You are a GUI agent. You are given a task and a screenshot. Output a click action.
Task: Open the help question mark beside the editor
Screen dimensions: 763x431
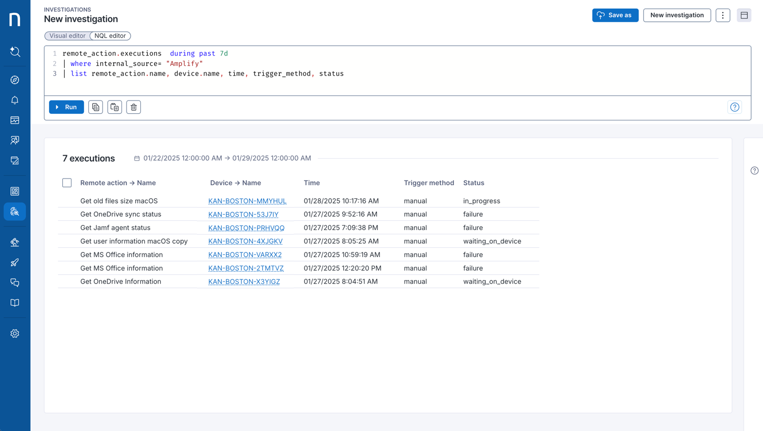tap(734, 107)
